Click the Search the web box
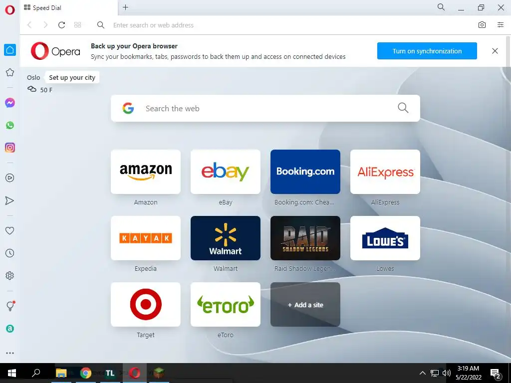This screenshot has height=383, width=511. pyautogui.click(x=265, y=108)
